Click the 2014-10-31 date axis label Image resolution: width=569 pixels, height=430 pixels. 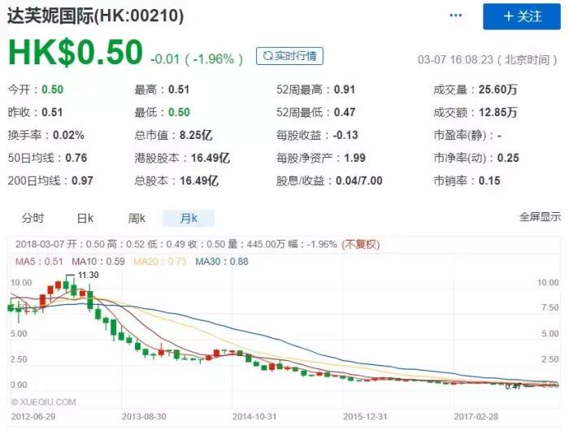click(254, 416)
